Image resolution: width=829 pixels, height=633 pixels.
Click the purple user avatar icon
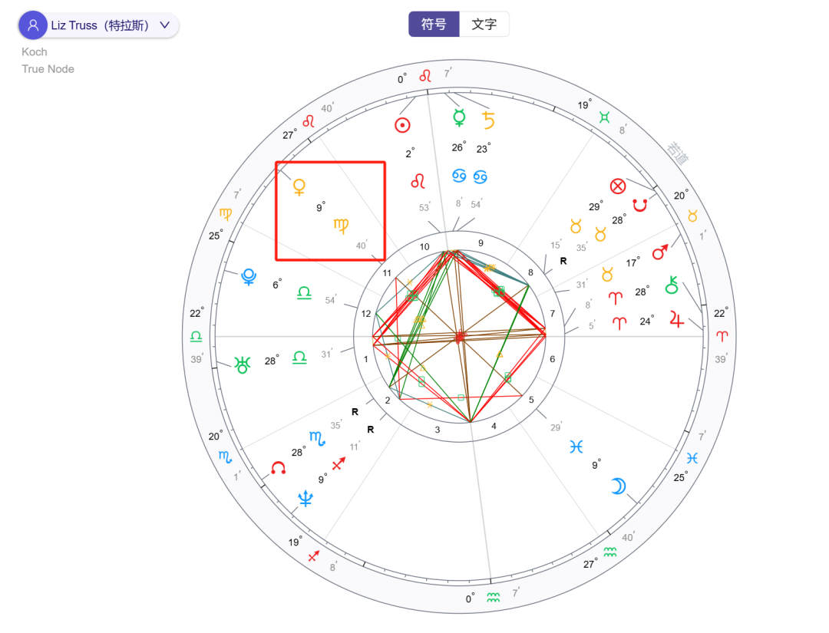tap(33, 25)
